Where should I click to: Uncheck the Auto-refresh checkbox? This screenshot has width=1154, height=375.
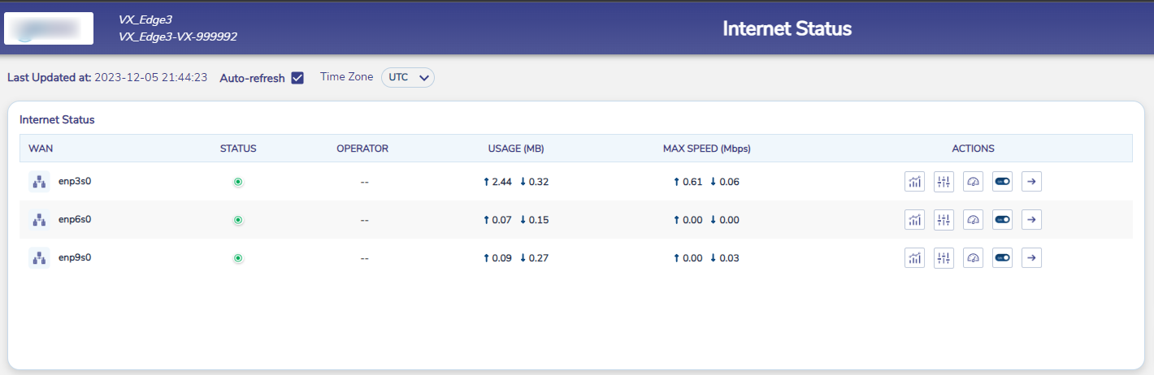297,78
